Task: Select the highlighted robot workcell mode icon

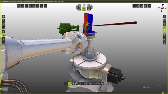Action: (x=84, y=9)
